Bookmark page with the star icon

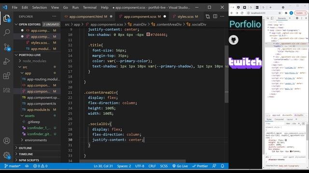pyautogui.click(x=280, y=13)
